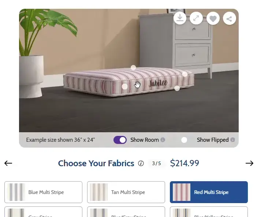257x217 pixels.
Task: Choose the Gray Stripe fabric option
Action: click(43, 212)
